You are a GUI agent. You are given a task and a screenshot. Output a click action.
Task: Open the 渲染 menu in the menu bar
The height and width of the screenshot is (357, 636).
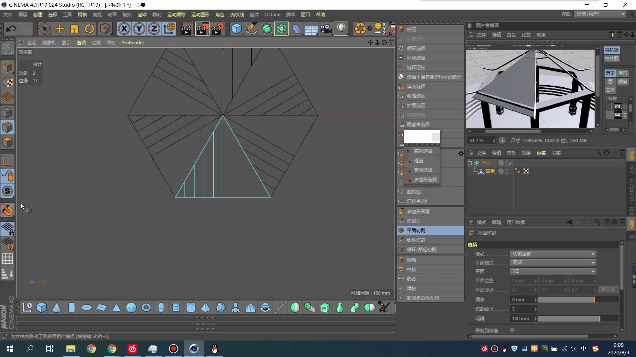[142, 15]
